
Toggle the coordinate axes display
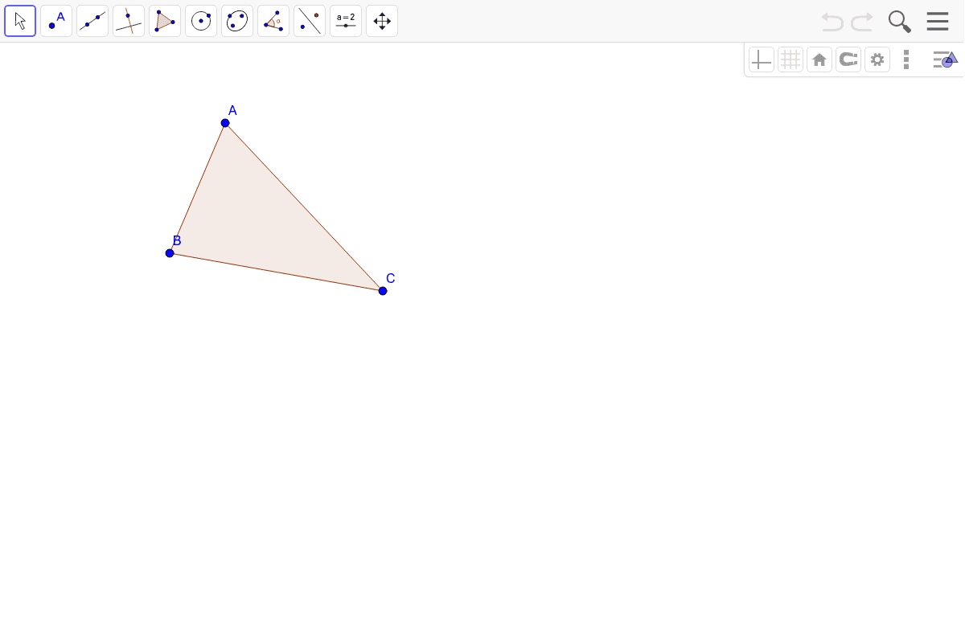point(762,59)
